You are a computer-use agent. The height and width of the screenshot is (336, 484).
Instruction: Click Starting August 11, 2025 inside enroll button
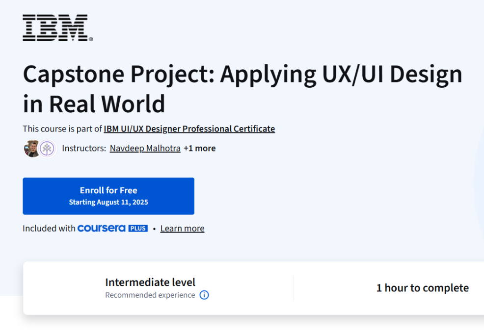pyautogui.click(x=108, y=202)
